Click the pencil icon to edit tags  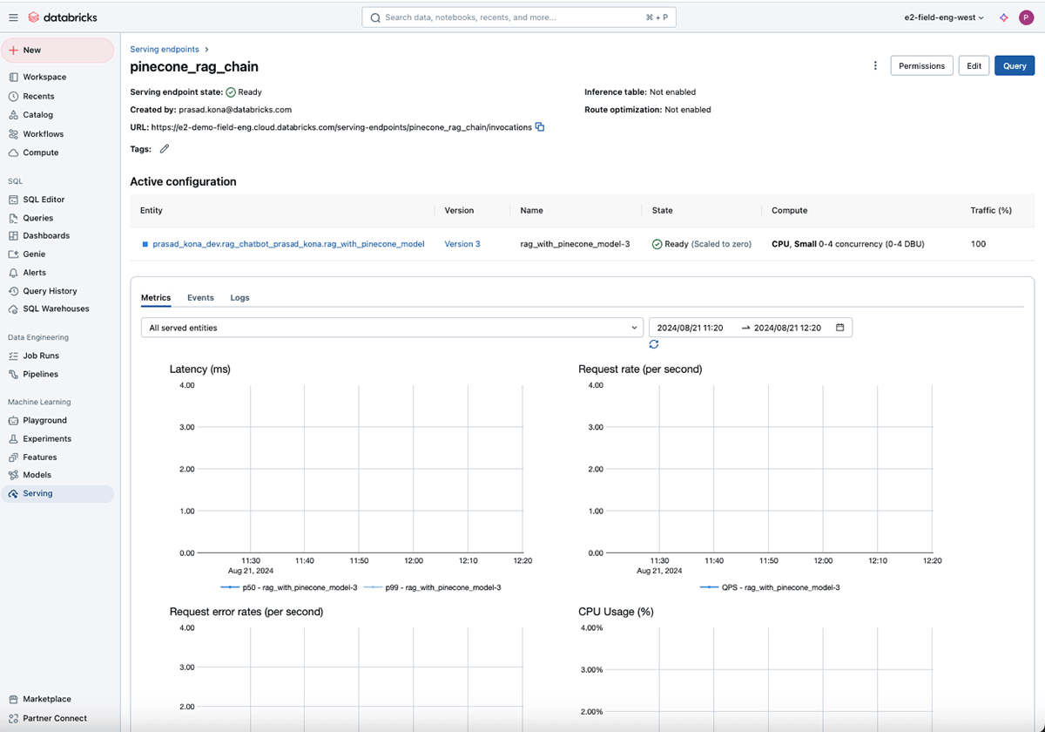(x=165, y=149)
